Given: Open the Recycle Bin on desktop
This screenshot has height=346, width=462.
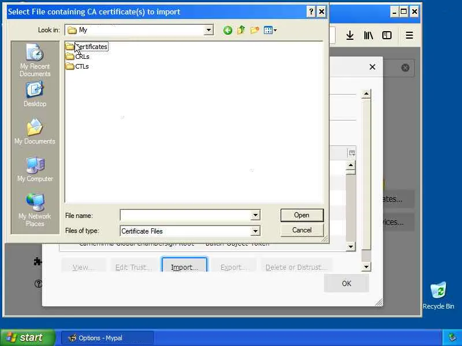Looking at the screenshot, I should (x=438, y=295).
